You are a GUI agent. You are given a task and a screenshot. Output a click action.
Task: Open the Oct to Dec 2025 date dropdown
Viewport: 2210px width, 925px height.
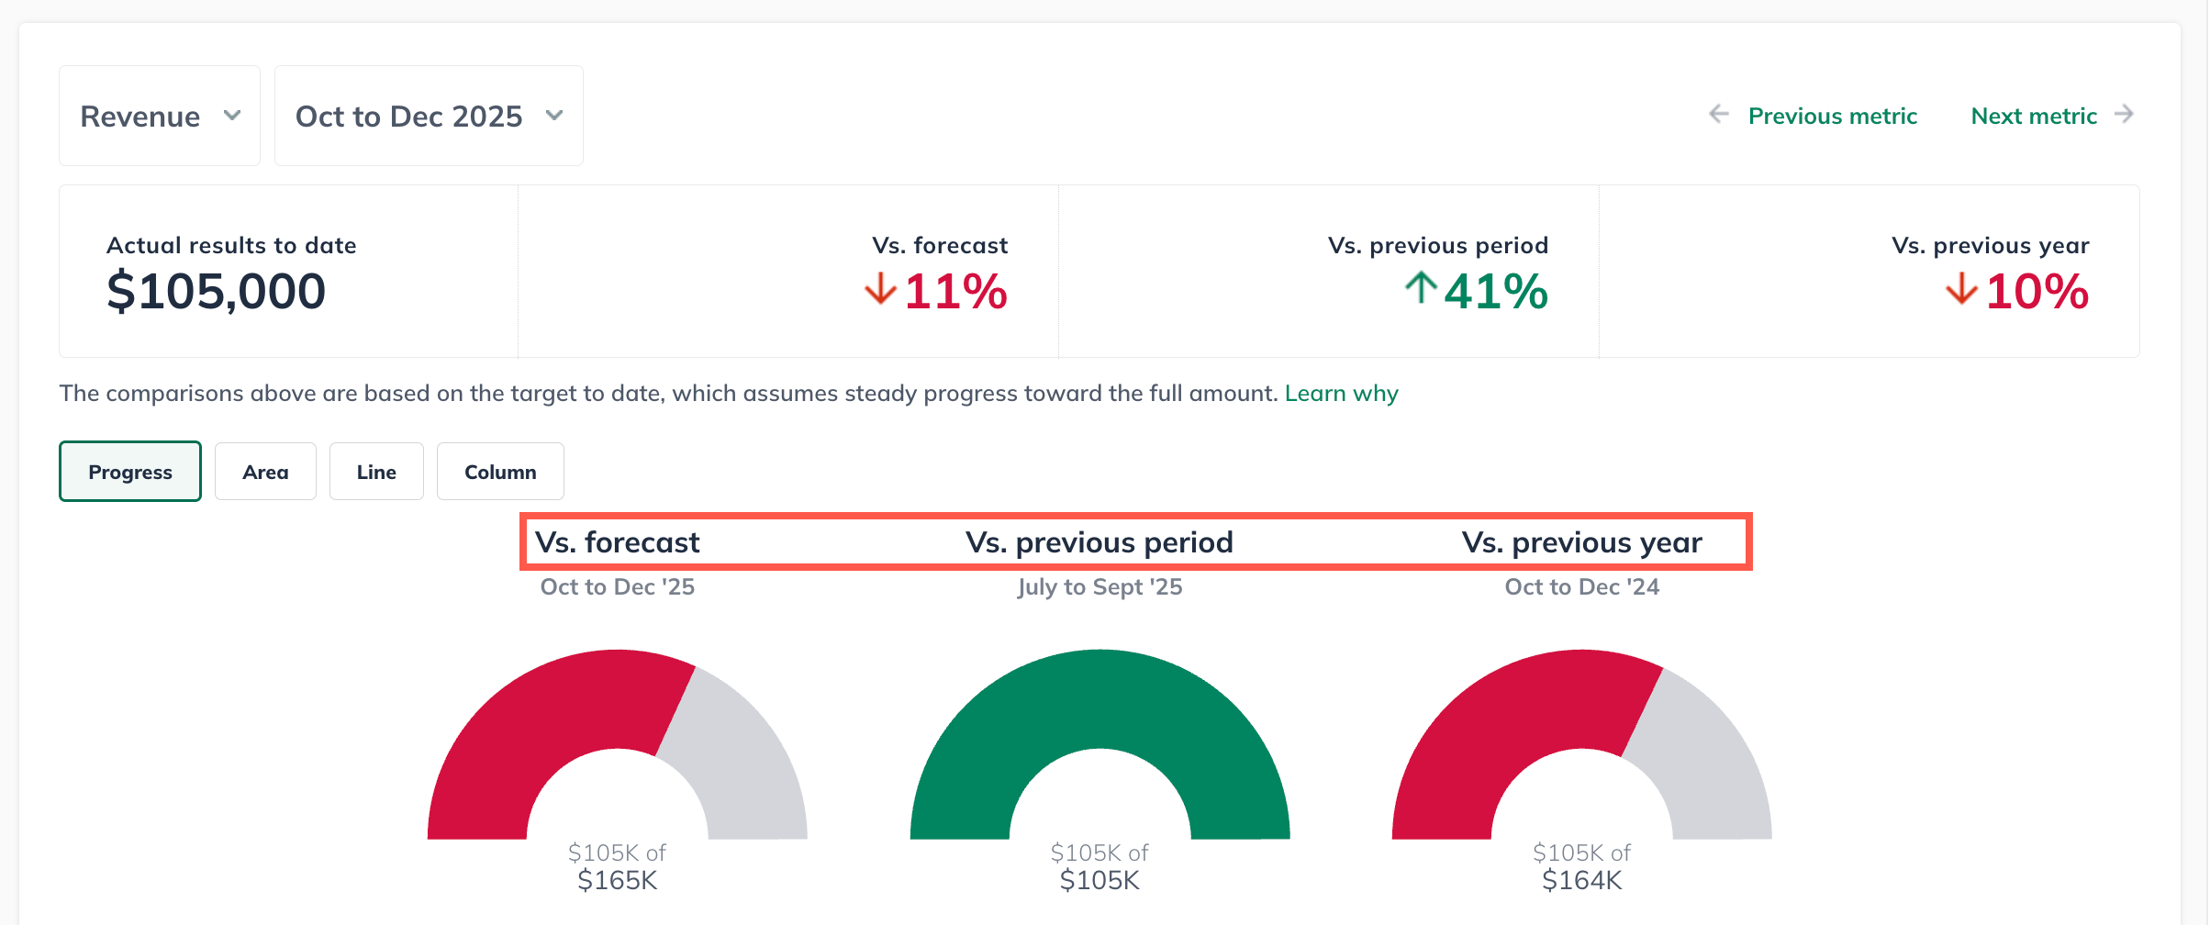pos(429,116)
